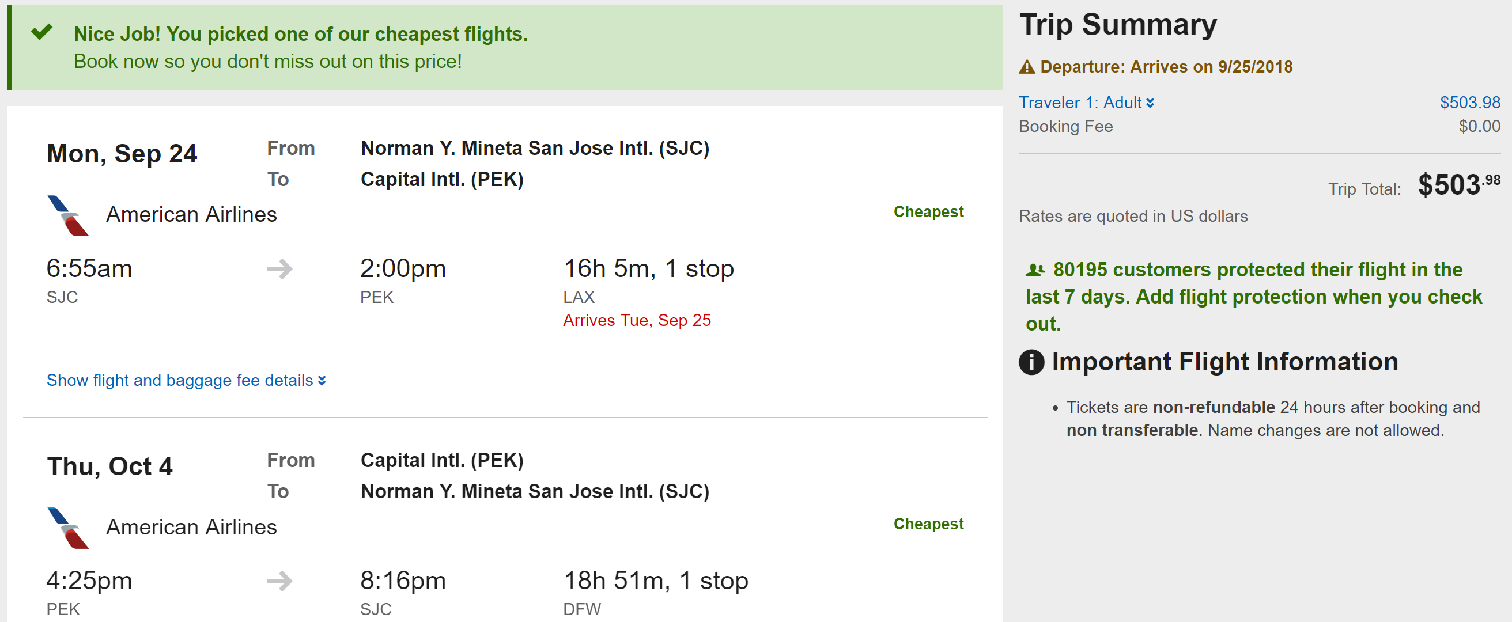Click the green checkmark icon in banner
The width and height of the screenshot is (1512, 622).
(x=41, y=32)
